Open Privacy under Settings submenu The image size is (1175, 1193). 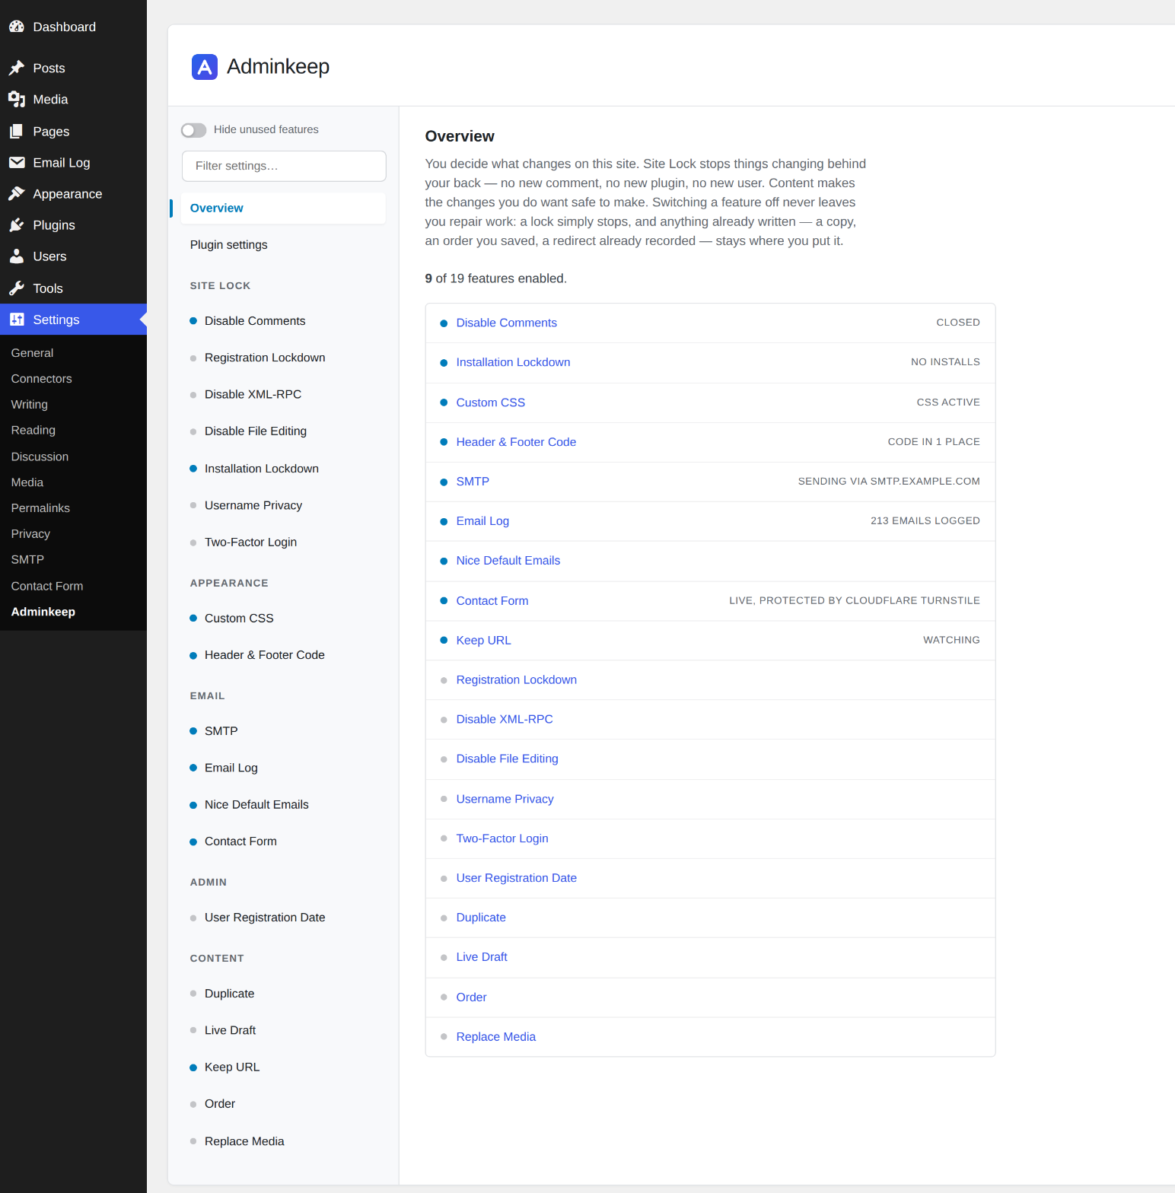30,534
